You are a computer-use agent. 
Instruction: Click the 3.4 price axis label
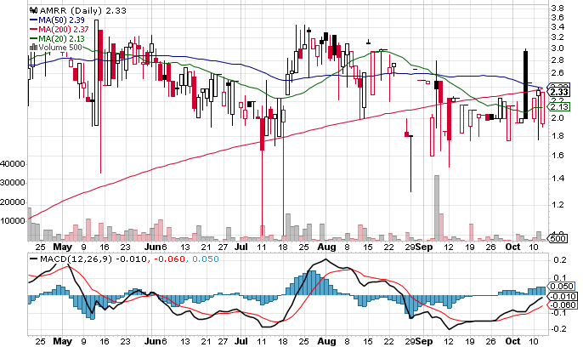(x=557, y=27)
